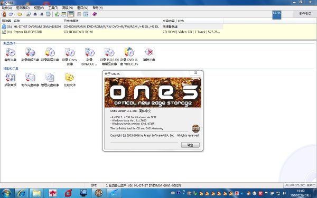Select the (H:) Pqtcxs DURO9E28D drive row
The height and width of the screenshot is (198, 317).
tap(112, 32)
